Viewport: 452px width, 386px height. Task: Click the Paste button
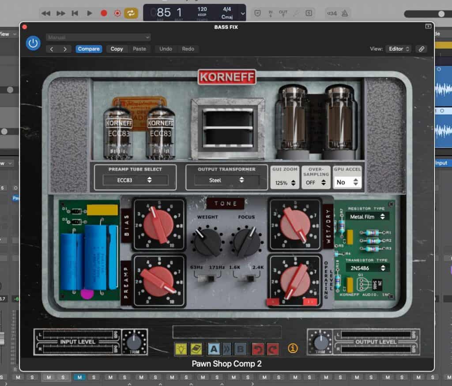point(139,49)
